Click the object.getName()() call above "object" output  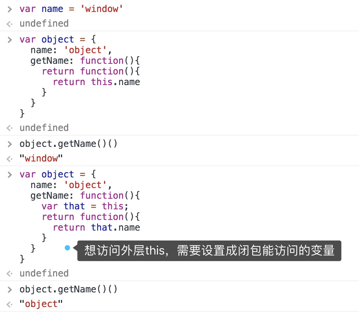pos(68,289)
